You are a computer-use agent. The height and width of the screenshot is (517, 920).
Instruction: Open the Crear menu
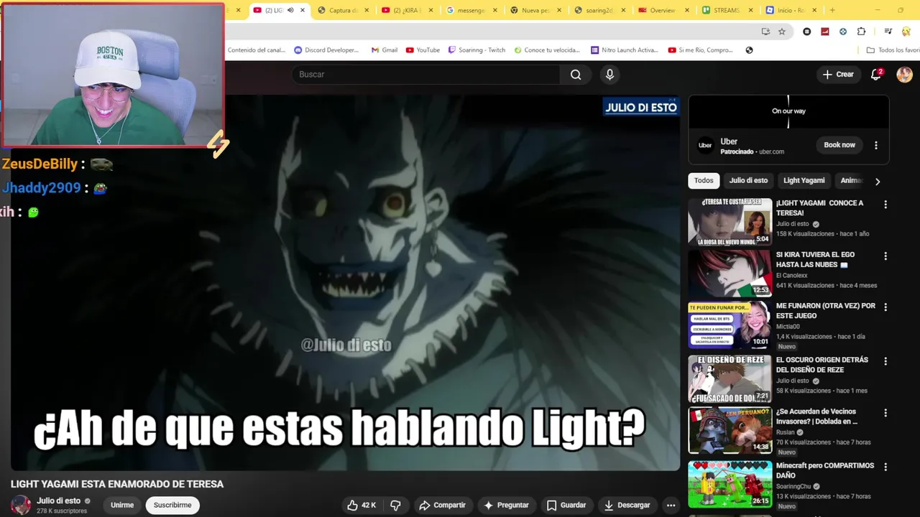tap(838, 75)
